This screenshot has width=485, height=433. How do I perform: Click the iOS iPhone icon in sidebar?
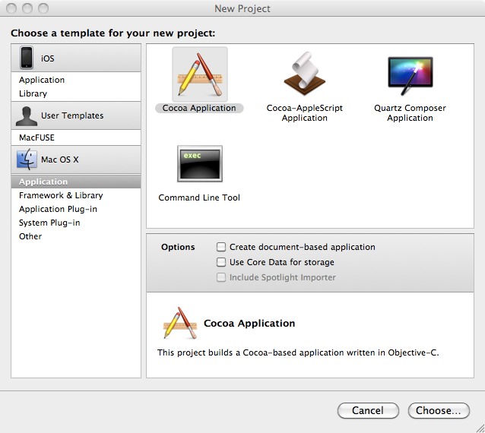pos(27,58)
